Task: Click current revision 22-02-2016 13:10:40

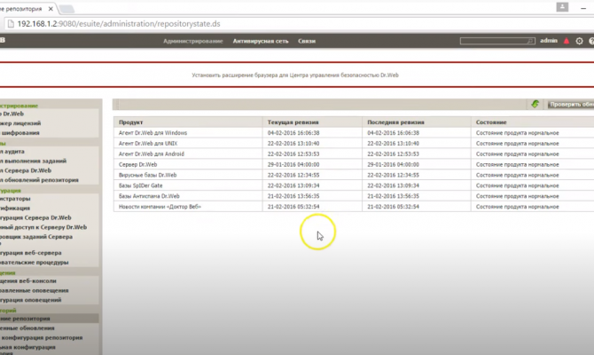Action: pyautogui.click(x=293, y=144)
